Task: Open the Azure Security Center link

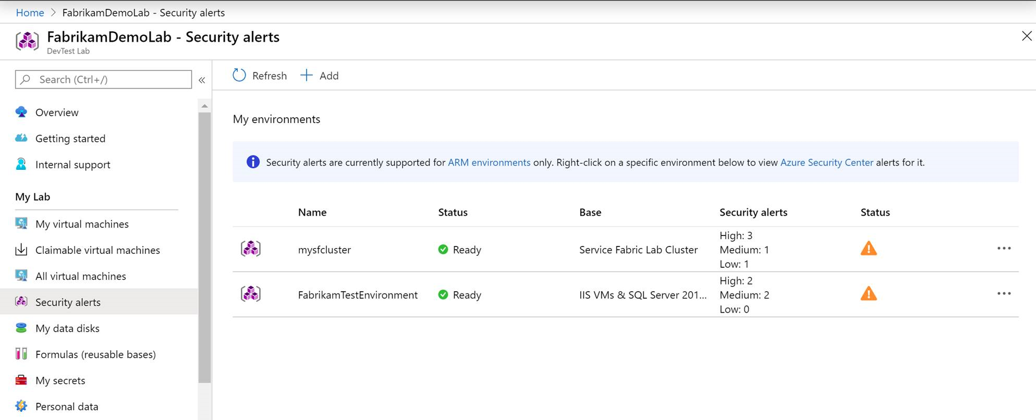Action: [826, 163]
